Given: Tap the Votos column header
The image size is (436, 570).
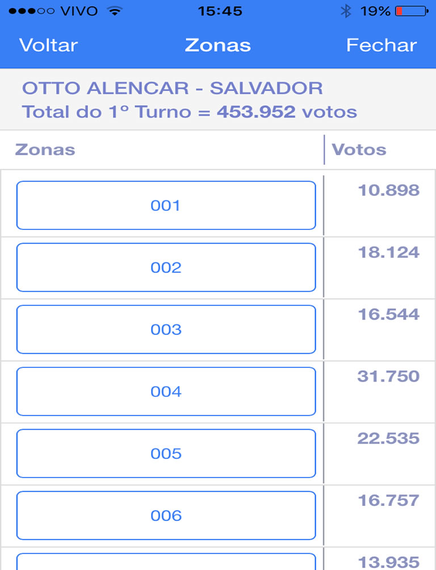Looking at the screenshot, I should (x=359, y=150).
